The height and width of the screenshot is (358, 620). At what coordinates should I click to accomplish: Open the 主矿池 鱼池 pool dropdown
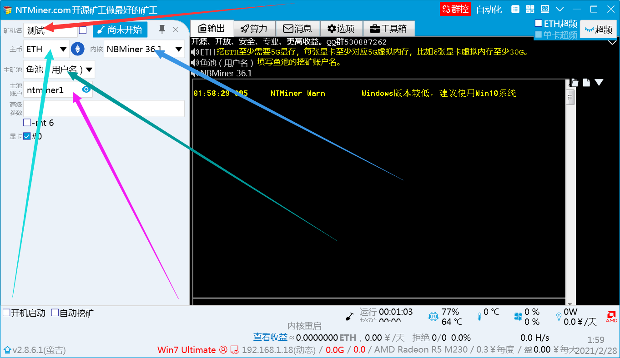point(60,70)
